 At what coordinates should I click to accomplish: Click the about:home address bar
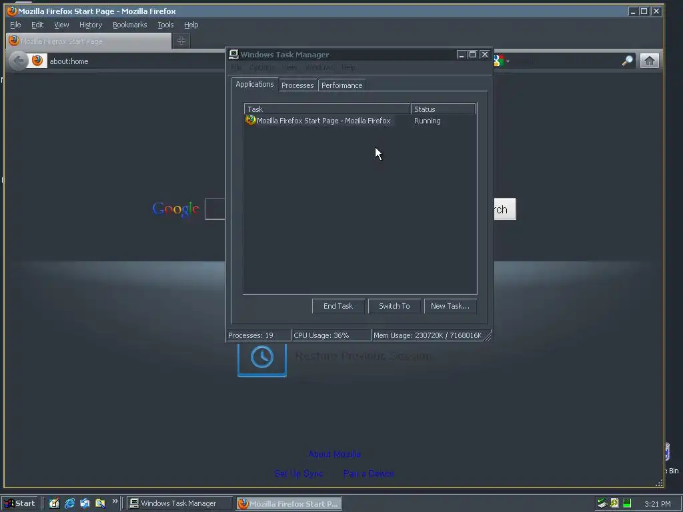click(x=135, y=61)
